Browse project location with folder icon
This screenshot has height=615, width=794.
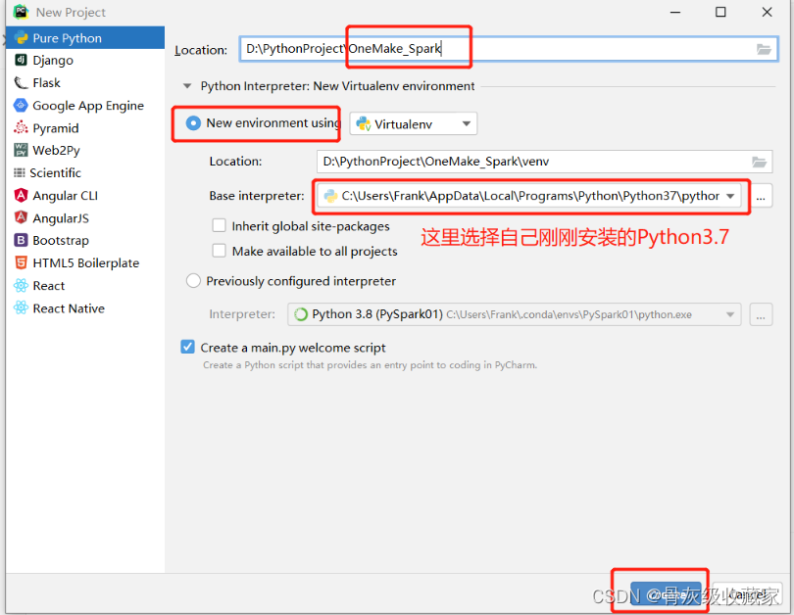(x=763, y=49)
